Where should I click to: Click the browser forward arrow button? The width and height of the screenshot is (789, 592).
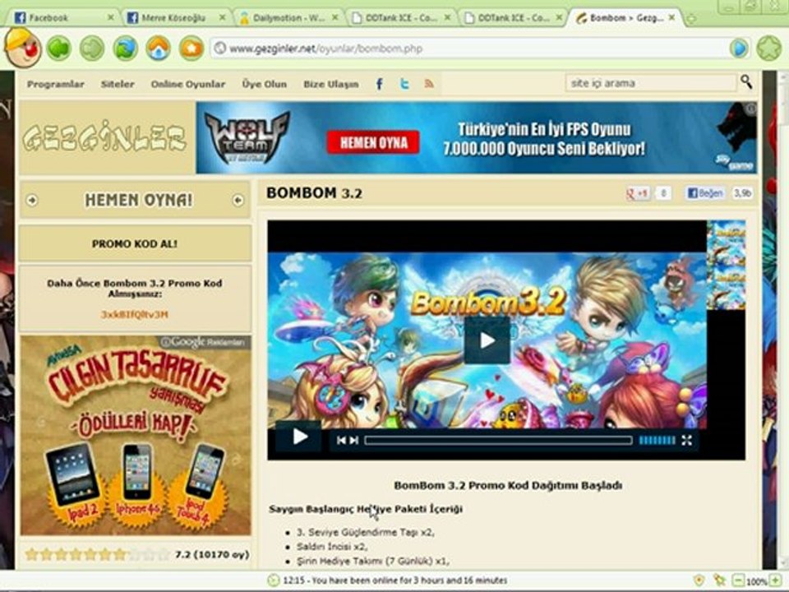pyautogui.click(x=91, y=49)
